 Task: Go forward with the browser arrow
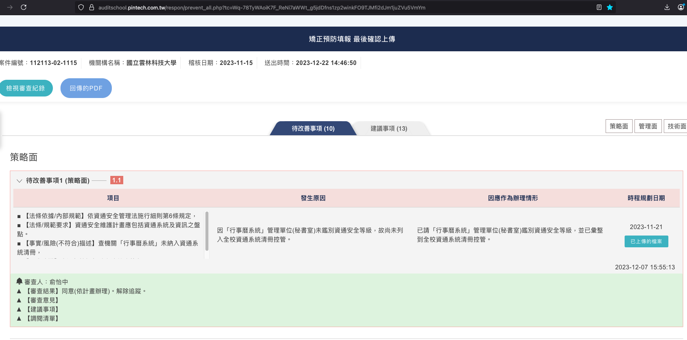click(10, 7)
